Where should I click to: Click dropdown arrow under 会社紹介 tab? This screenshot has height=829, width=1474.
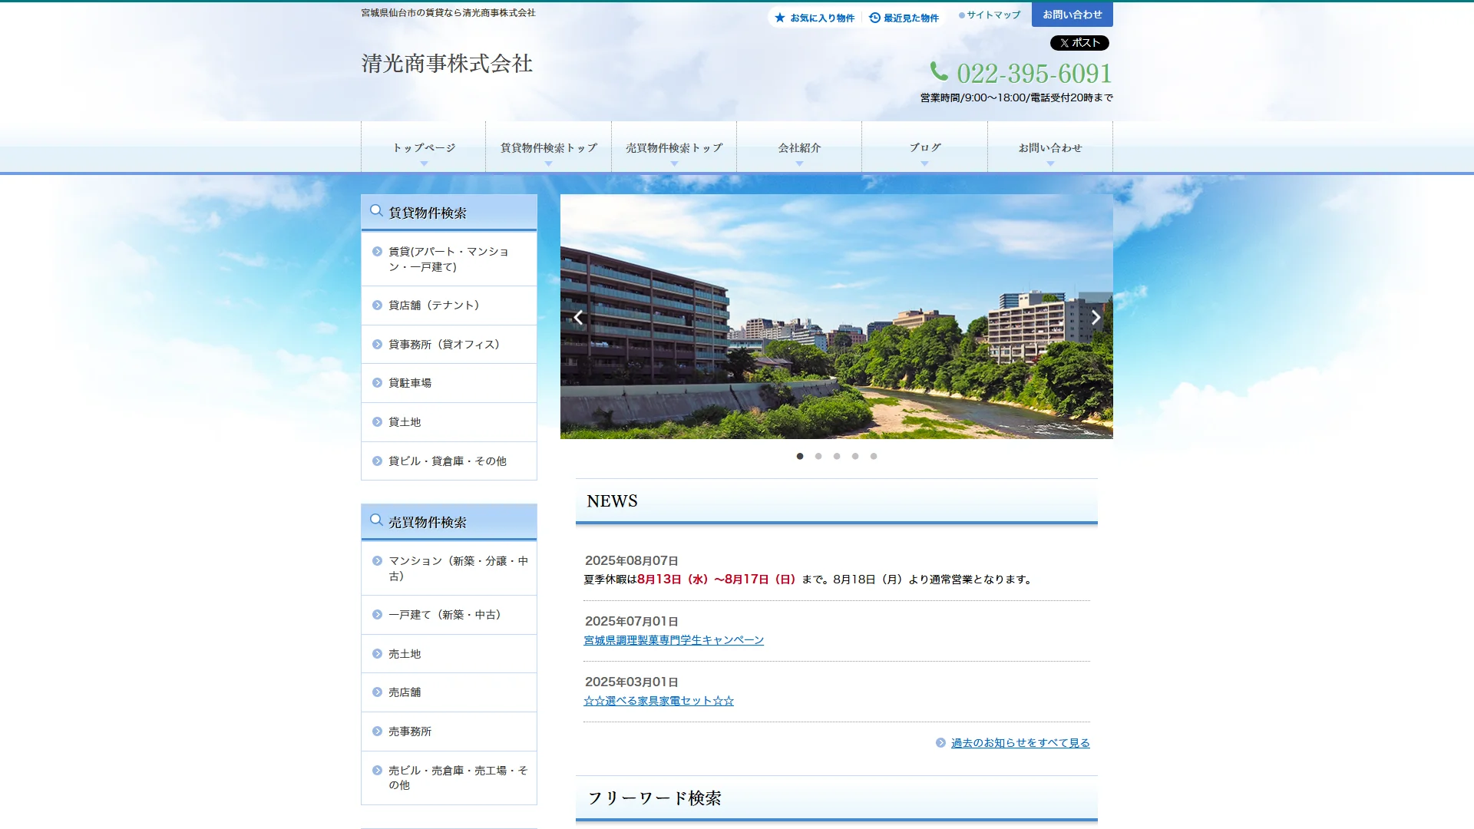tap(799, 163)
